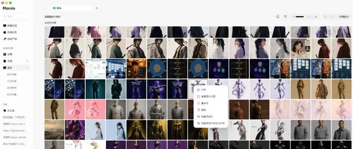Viewport: 353px width, 149px height.
Task: Collapse the 图库 section chevron
Action: [27, 68]
